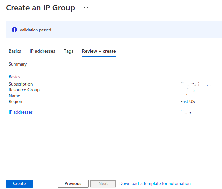Select the Review + create tab
The width and height of the screenshot is (222, 189).
click(99, 51)
